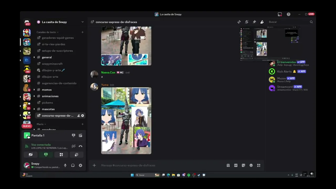Toggle noise suppression icon

coord(73,146)
